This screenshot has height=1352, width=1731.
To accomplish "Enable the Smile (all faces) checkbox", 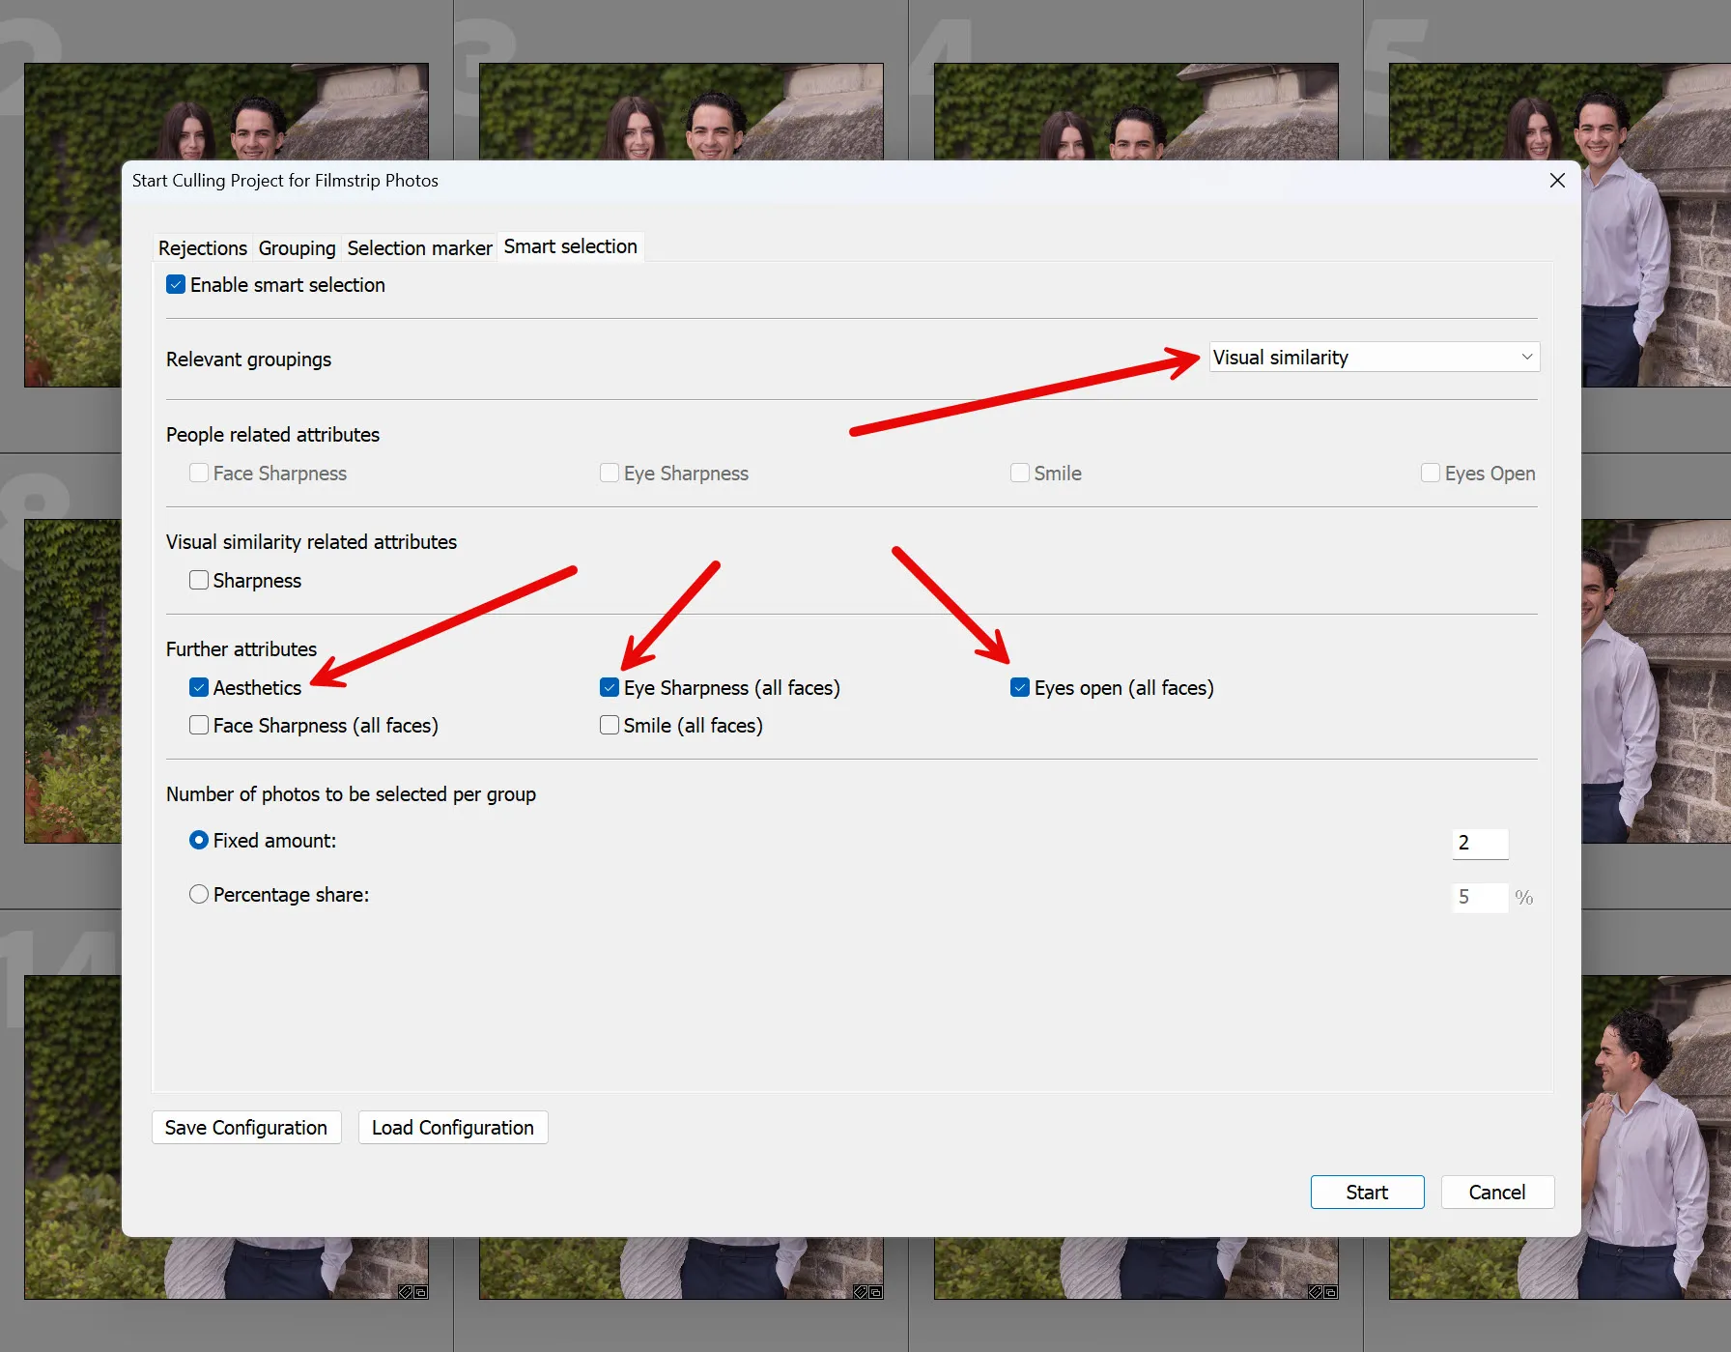I will [x=609, y=725].
